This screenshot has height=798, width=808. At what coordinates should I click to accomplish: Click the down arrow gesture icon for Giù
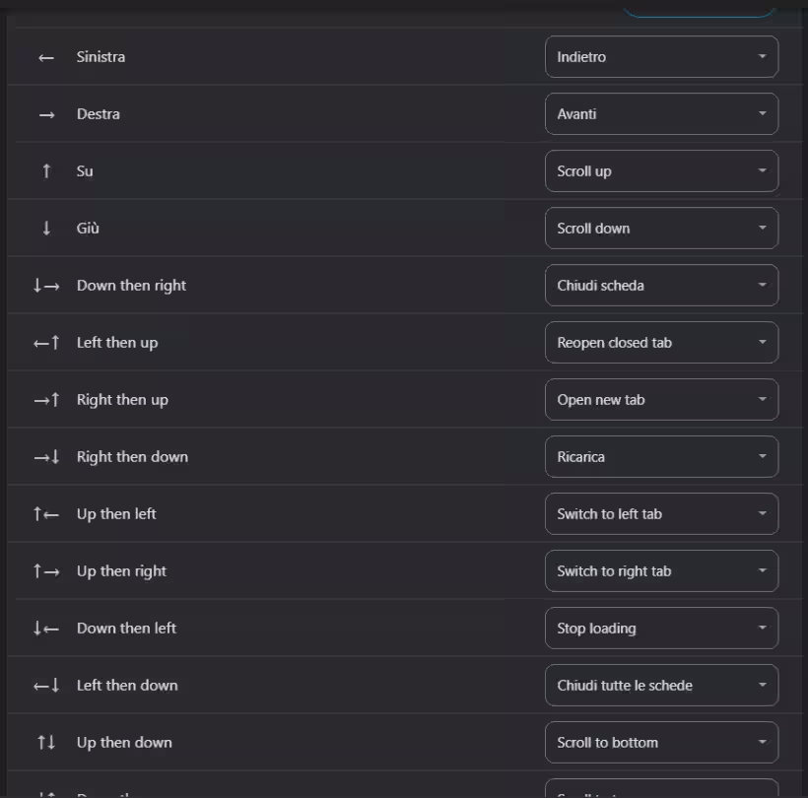(46, 229)
